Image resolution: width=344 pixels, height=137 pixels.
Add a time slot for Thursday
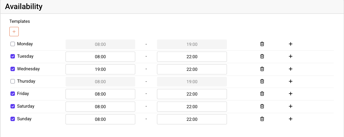[290, 81]
